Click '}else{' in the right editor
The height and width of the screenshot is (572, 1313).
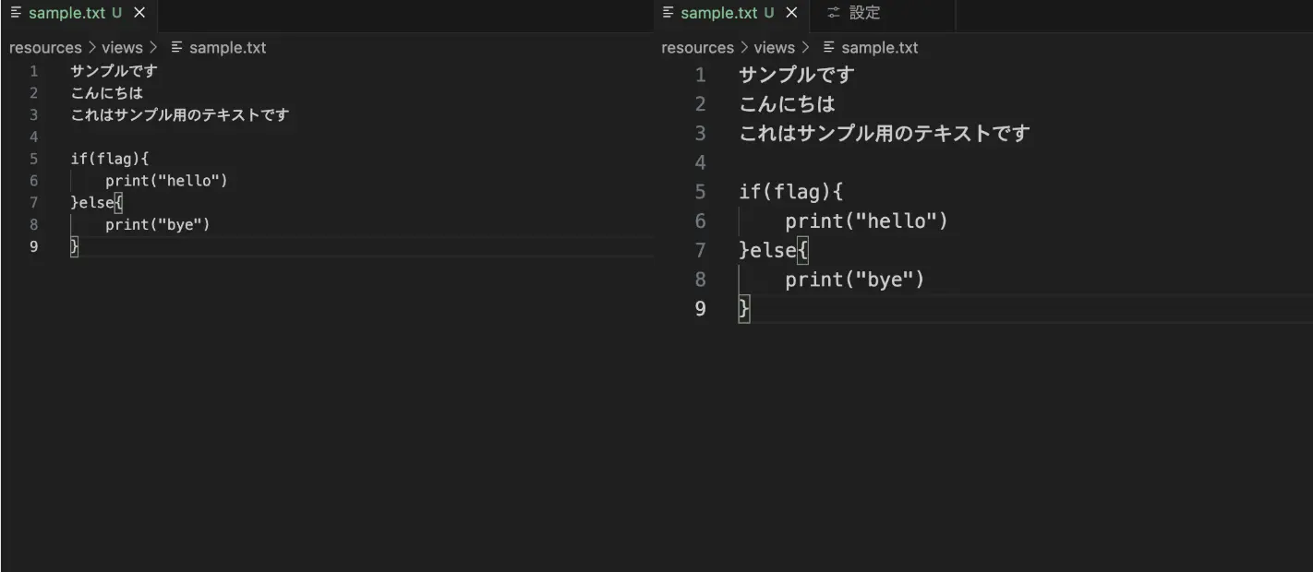tap(774, 250)
